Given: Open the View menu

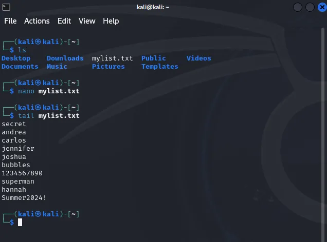Looking at the screenshot, I should [x=87, y=21].
